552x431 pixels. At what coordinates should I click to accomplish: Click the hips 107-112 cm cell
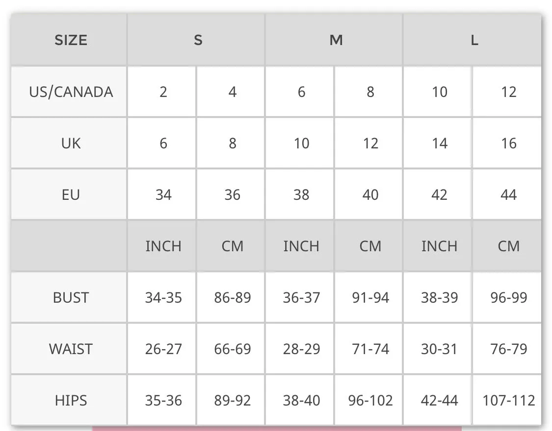[507, 400]
